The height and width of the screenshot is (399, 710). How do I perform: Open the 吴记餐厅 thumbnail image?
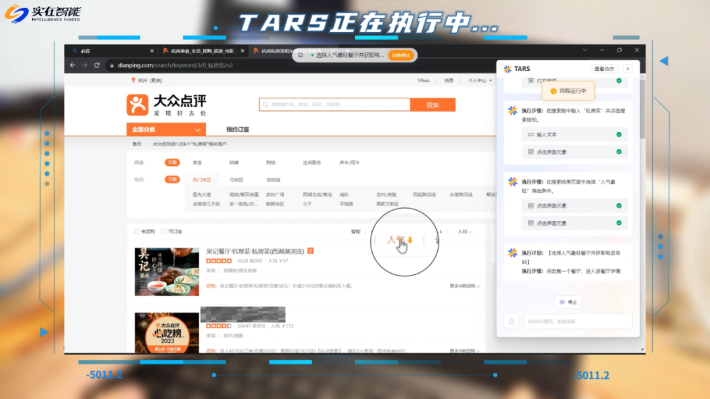[x=166, y=272]
